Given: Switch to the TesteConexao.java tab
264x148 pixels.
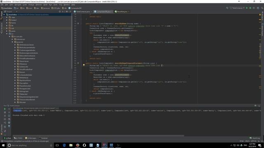Looking at the screenshot, I should coord(83,12).
